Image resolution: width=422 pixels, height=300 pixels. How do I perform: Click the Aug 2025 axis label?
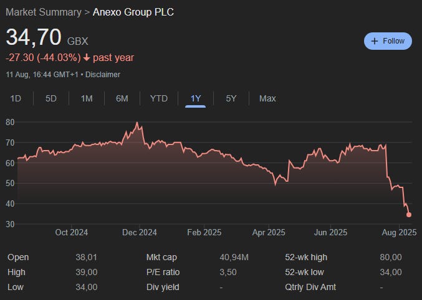click(x=399, y=232)
